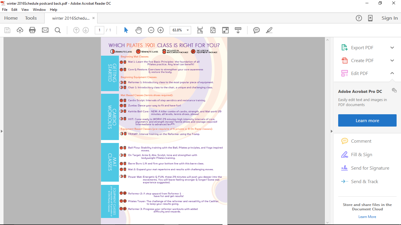This screenshot has width=401, height=225.
Task: Click the Save file icon
Action: point(7,30)
